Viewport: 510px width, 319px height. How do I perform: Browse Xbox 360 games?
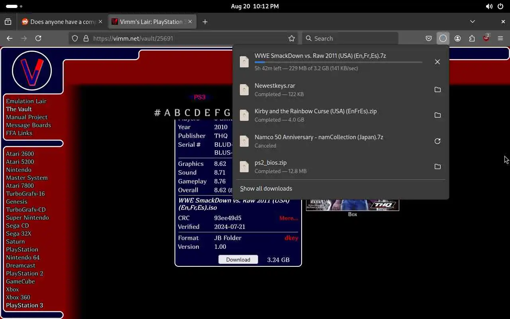pyautogui.click(x=18, y=297)
